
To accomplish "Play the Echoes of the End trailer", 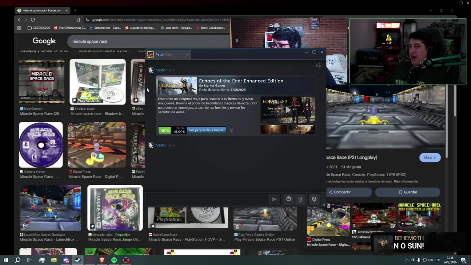I will (288, 110).
